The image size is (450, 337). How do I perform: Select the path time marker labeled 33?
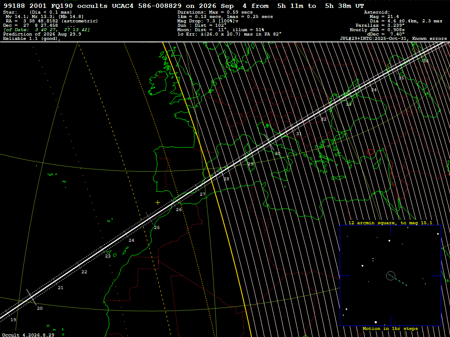[348, 104]
